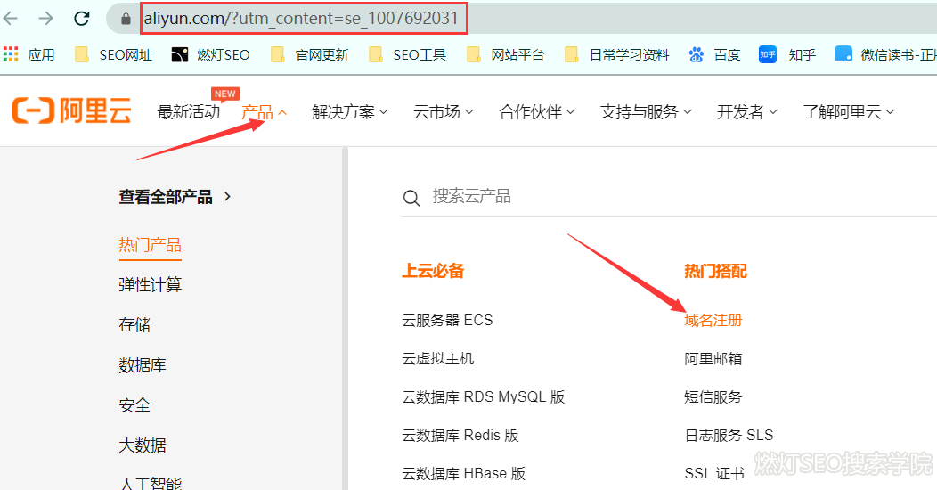Go forward with the browser forward arrow
Viewport: 937px width, 490px height.
tap(46, 19)
